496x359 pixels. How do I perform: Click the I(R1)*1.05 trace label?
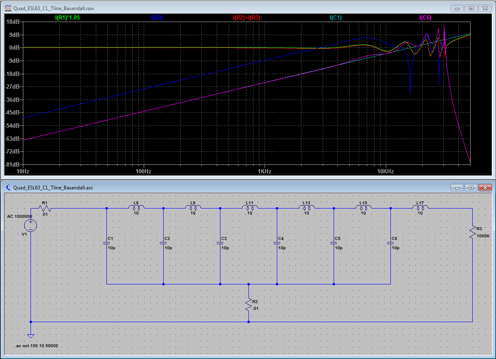click(67, 18)
